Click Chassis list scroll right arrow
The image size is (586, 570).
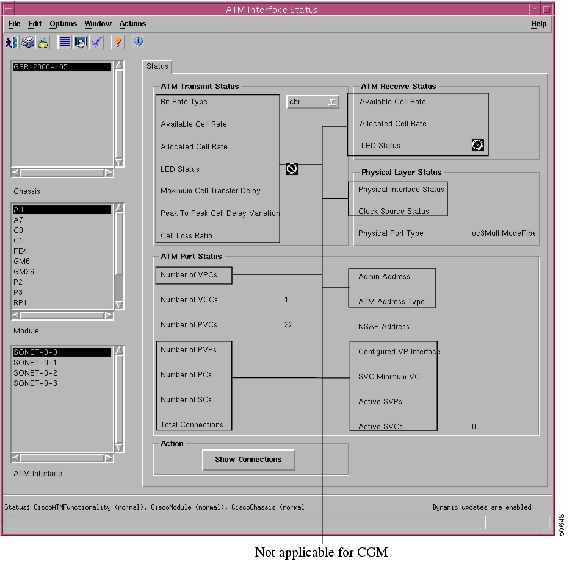click(109, 173)
